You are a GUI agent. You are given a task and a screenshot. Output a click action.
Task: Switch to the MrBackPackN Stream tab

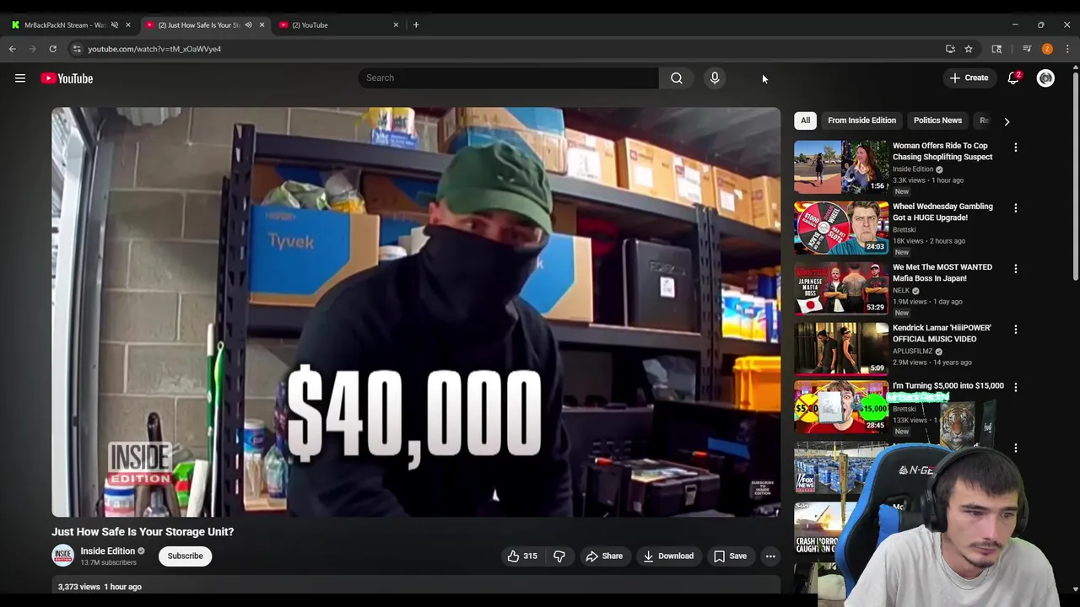click(64, 24)
